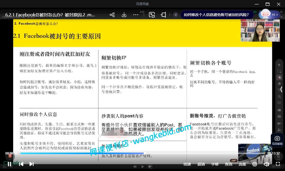Viewport: 285px width, 171px height.
Task: Click the cloud icon in side toolbar
Action: click(279, 110)
